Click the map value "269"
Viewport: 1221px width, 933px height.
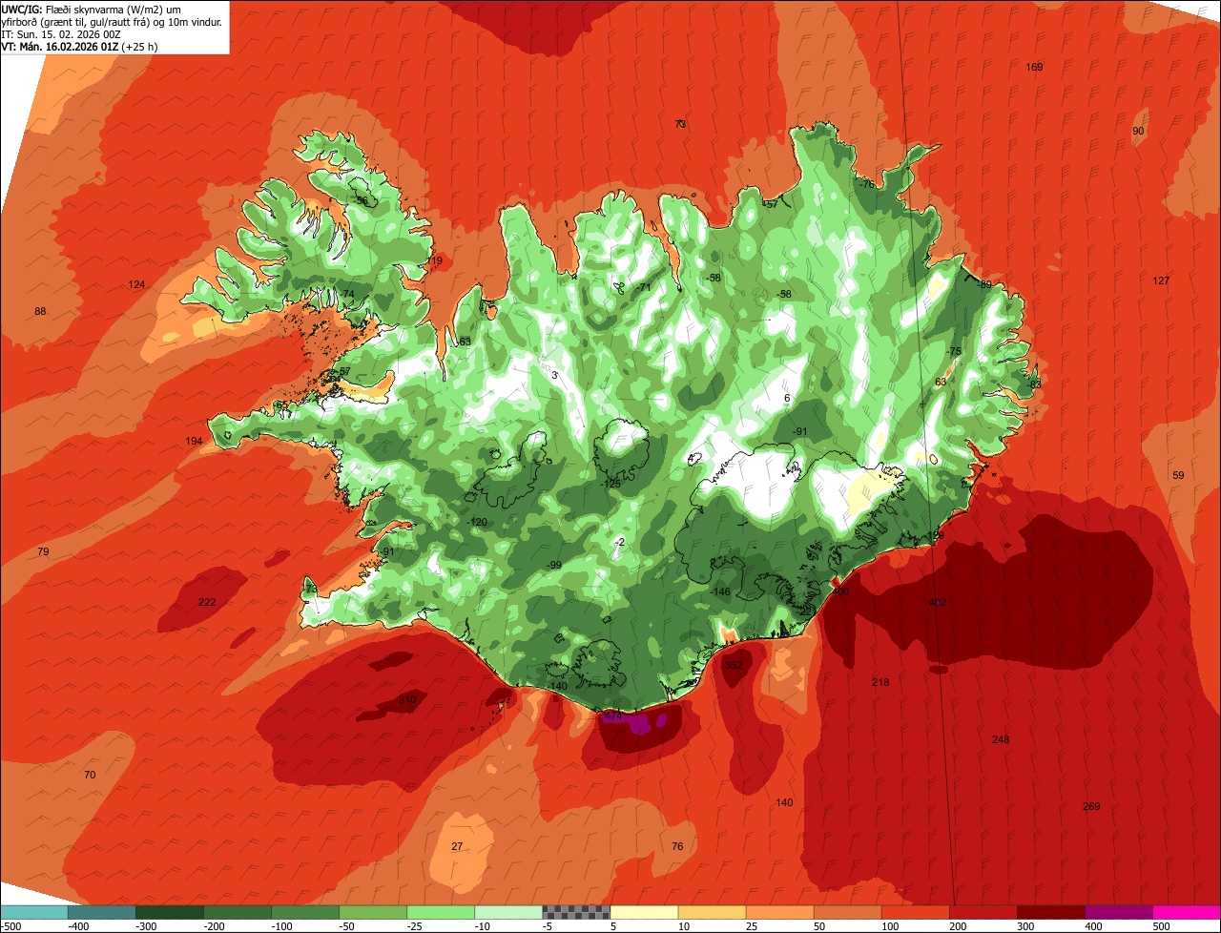pyautogui.click(x=1091, y=806)
